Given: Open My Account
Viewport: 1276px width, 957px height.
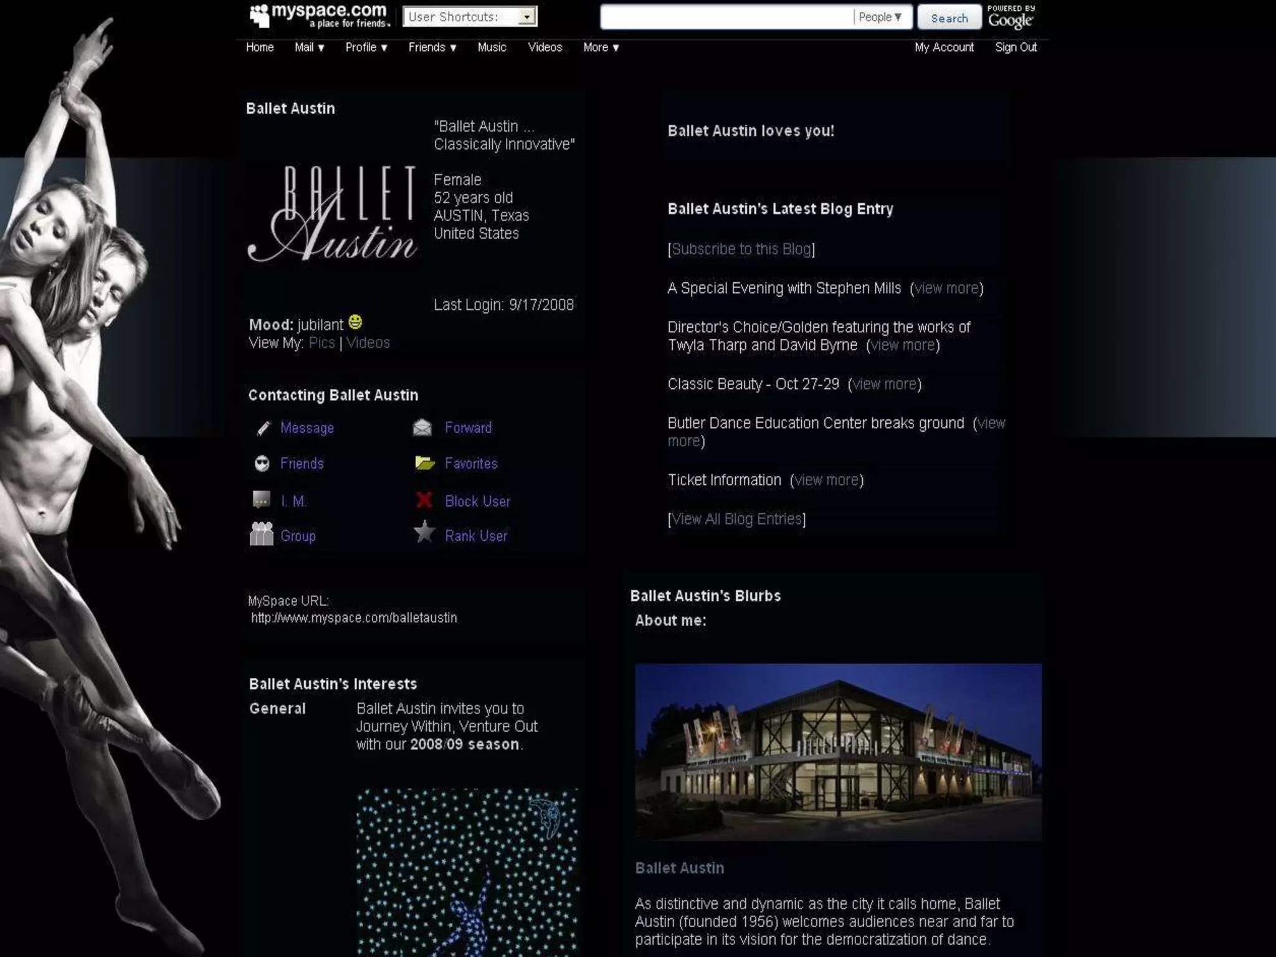Looking at the screenshot, I should 944,47.
